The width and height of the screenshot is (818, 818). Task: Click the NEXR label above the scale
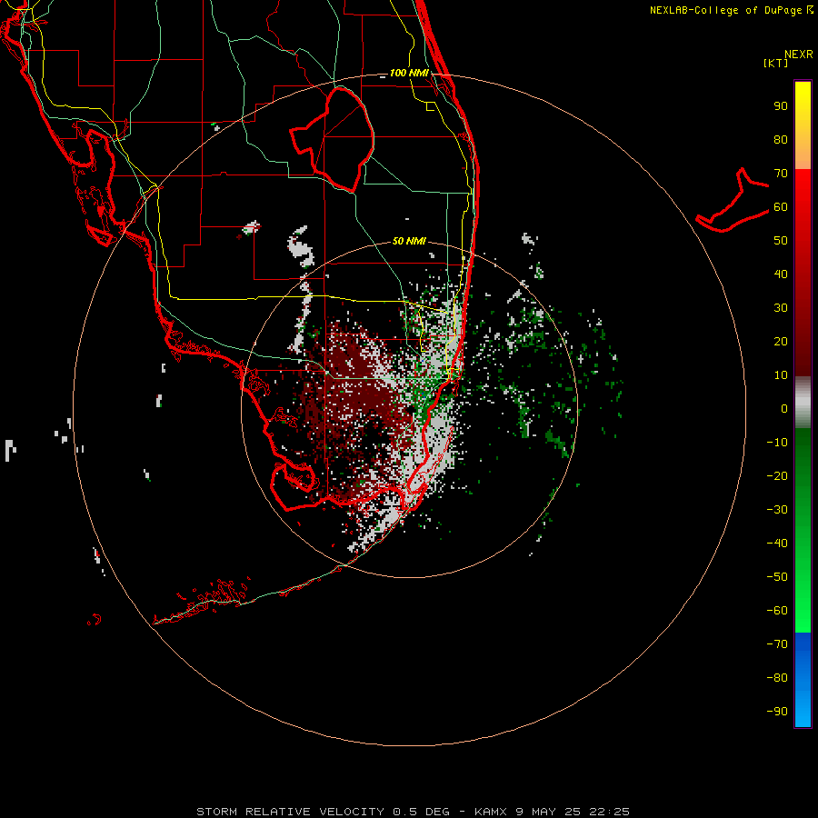798,55
